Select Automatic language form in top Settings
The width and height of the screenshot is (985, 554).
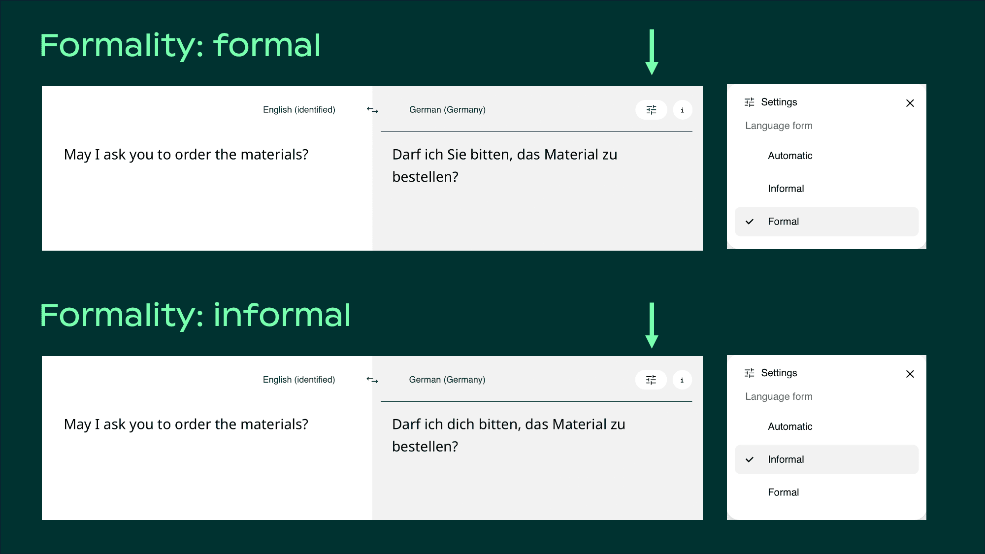click(790, 156)
